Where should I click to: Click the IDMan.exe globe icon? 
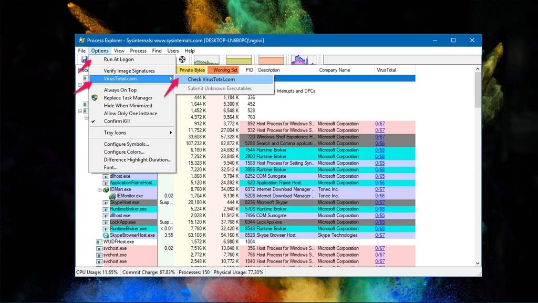coord(106,189)
